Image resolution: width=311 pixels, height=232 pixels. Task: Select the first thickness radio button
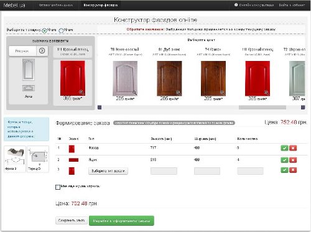pyautogui.click(x=44, y=30)
